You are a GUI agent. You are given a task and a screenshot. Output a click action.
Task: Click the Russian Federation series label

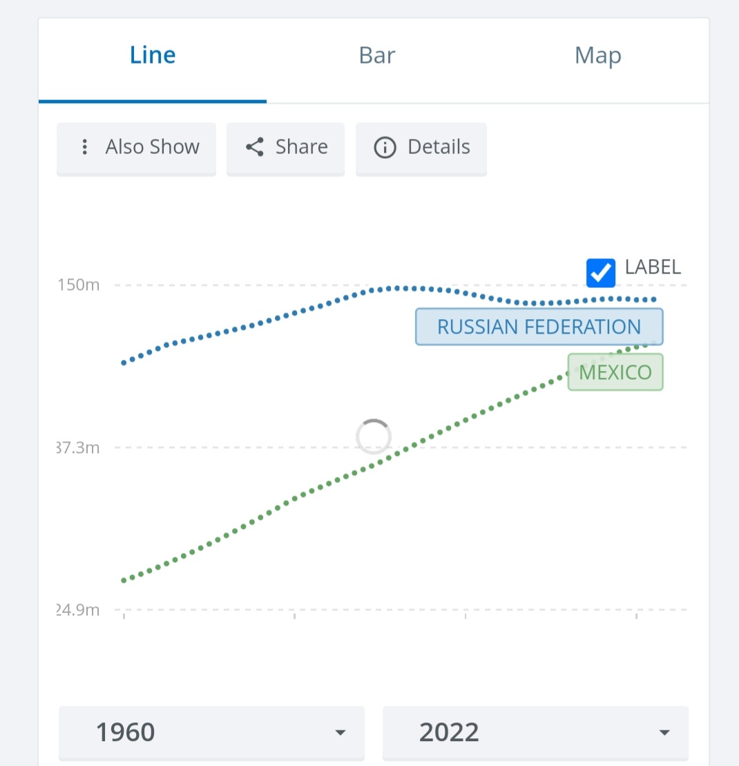[539, 327]
